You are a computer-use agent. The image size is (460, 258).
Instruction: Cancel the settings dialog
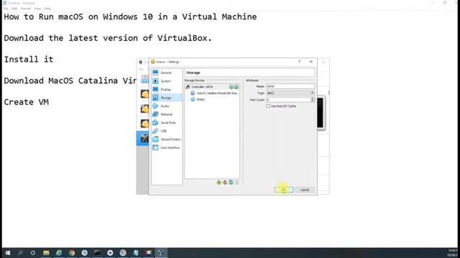click(x=305, y=190)
